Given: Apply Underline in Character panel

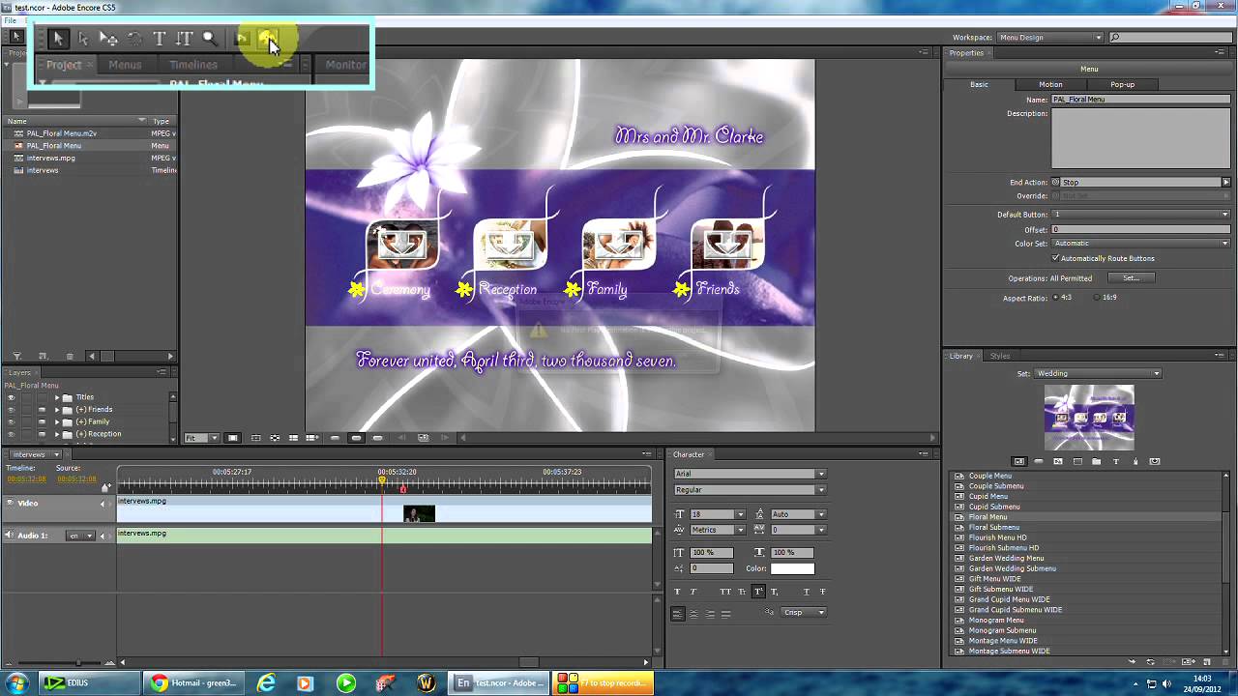Looking at the screenshot, I should 807,592.
